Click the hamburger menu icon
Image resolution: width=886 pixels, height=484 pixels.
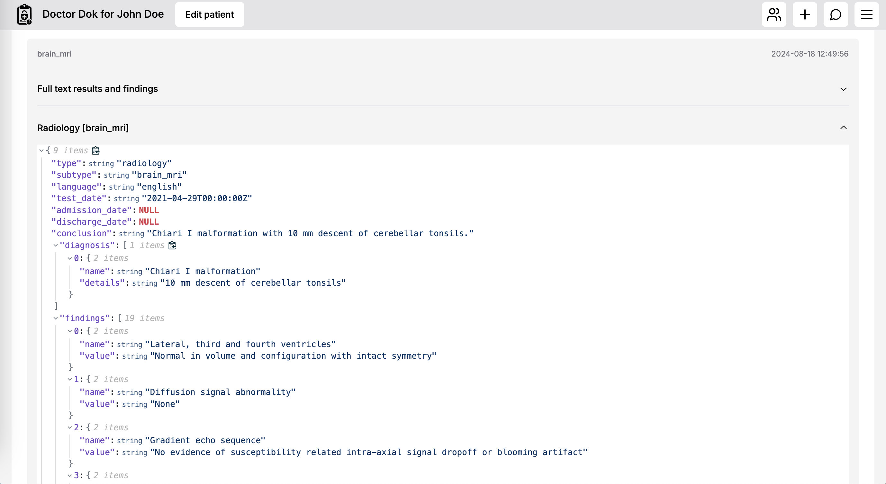click(866, 14)
